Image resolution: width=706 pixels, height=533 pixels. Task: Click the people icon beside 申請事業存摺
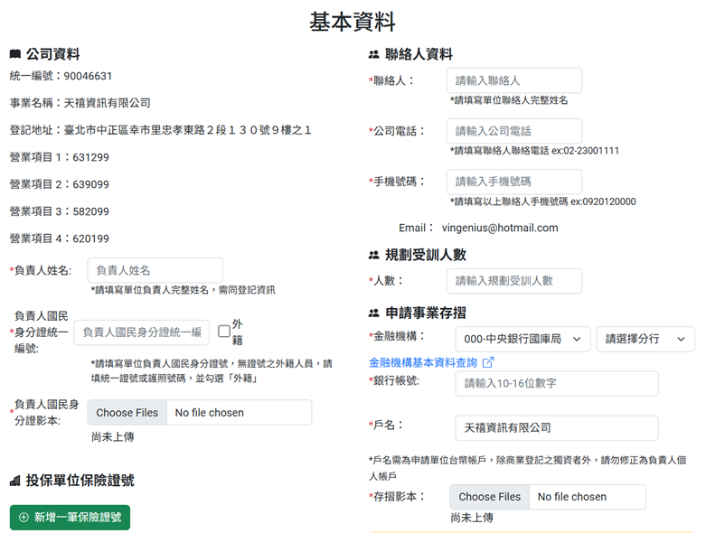[374, 313]
